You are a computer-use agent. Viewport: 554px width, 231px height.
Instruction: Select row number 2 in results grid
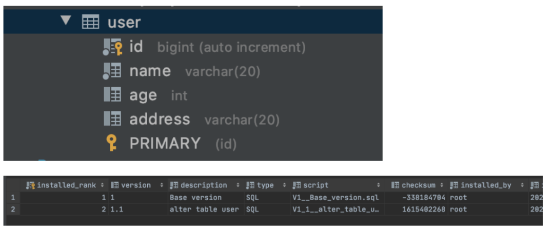tap(12, 209)
